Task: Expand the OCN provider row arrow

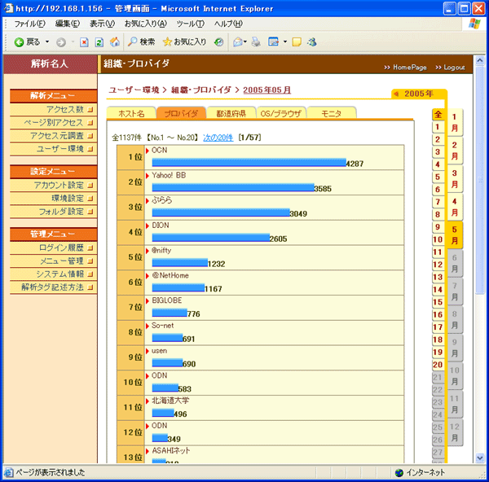Action: click(x=148, y=151)
